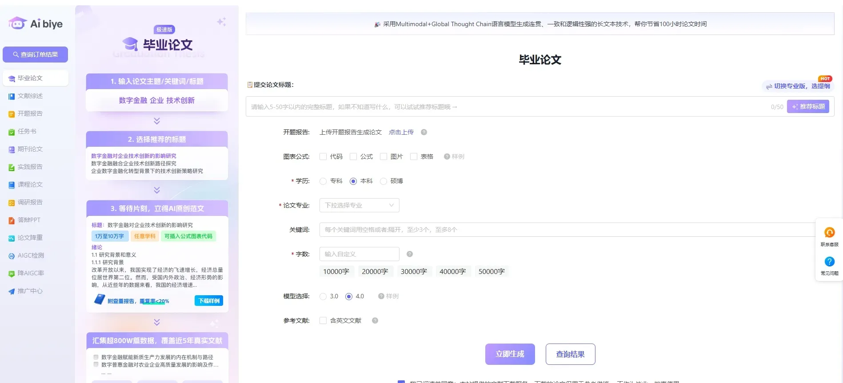This screenshot has height=383, width=843.
Task: Open the 常见问题 FAQ question icon
Action: coord(829,262)
